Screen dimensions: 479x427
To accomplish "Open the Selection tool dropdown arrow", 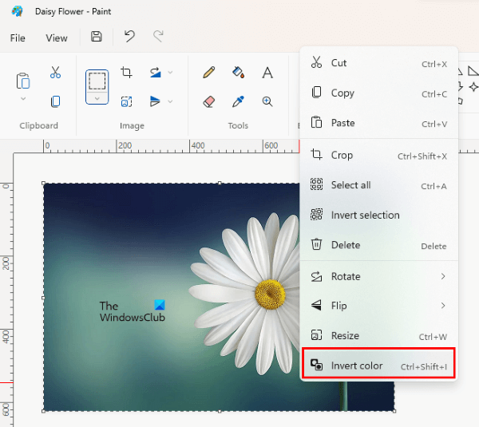I will coord(97,99).
